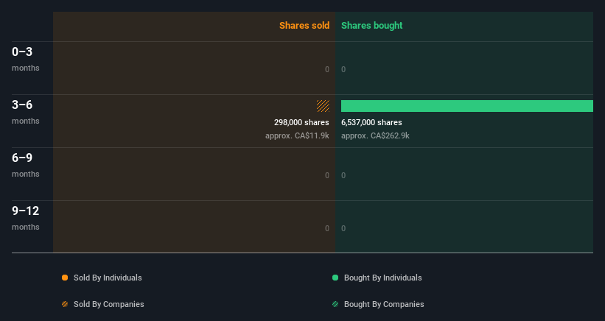Image resolution: width=605 pixels, height=321 pixels.
Task: Click the striped Bought By Companies legend icon
Action: point(335,304)
